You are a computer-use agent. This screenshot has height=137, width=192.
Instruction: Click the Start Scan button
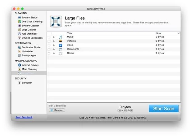coord(164,108)
